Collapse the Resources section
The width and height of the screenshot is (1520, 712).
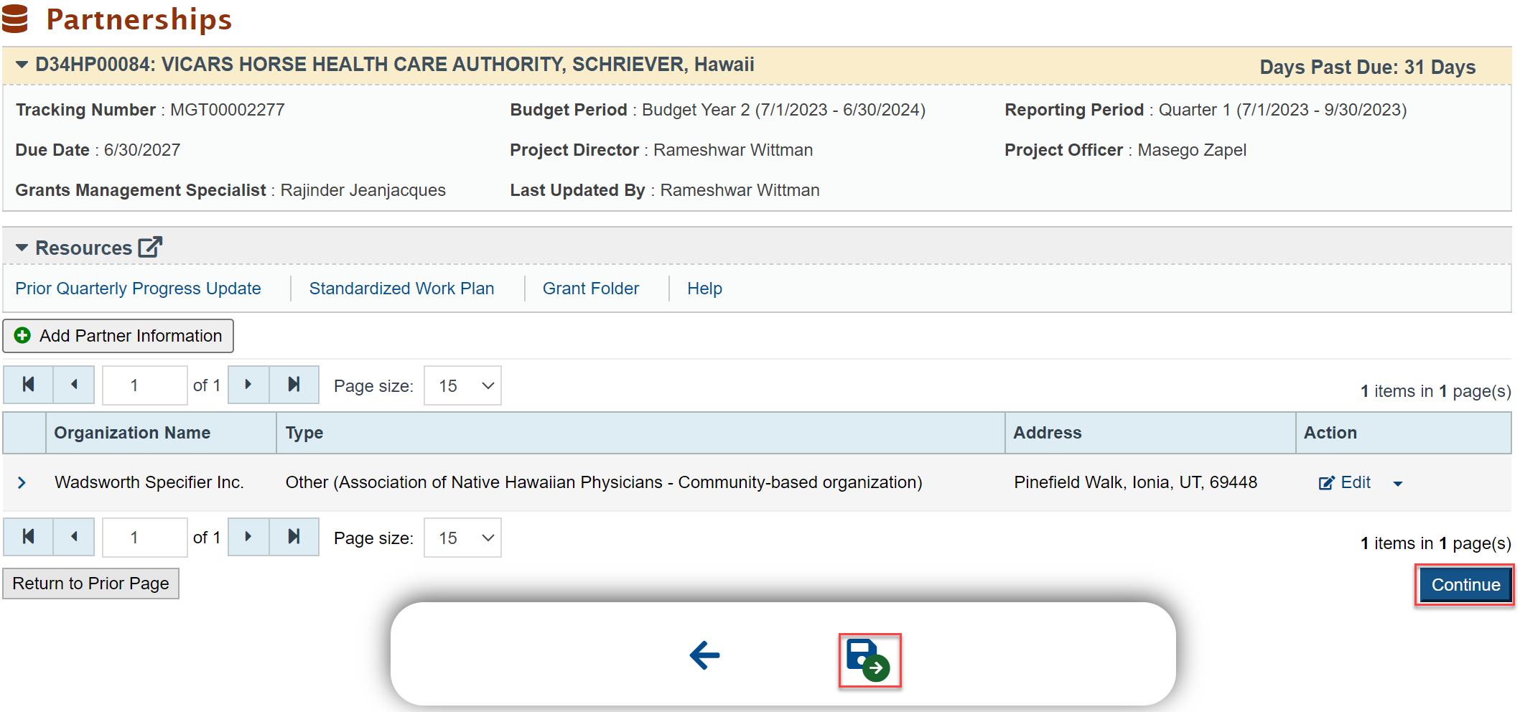[22, 248]
